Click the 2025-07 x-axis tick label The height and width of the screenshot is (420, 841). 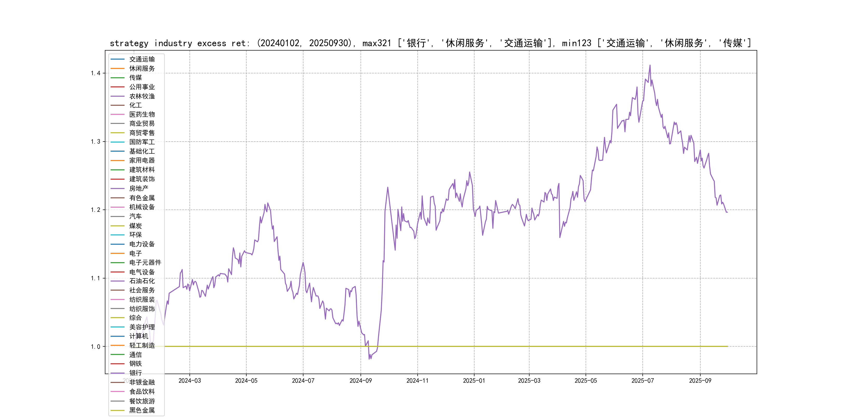642,381
